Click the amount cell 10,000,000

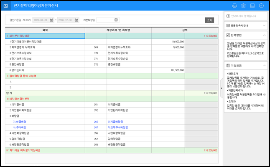(168, 42)
